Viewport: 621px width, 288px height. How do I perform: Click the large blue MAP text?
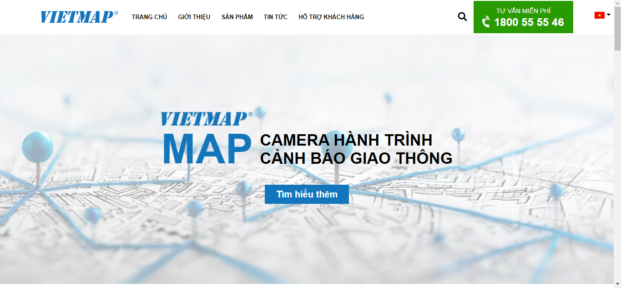point(207,149)
